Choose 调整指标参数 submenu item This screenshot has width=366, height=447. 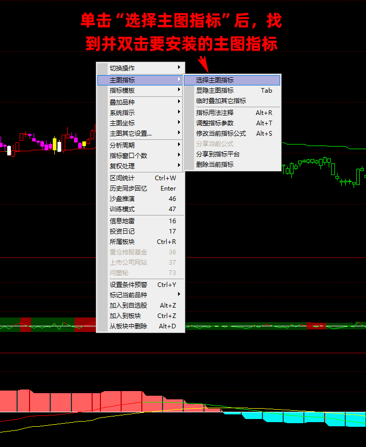coord(232,123)
